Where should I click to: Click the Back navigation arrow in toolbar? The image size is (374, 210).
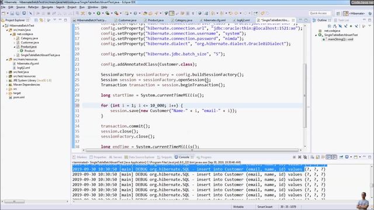(236, 13)
